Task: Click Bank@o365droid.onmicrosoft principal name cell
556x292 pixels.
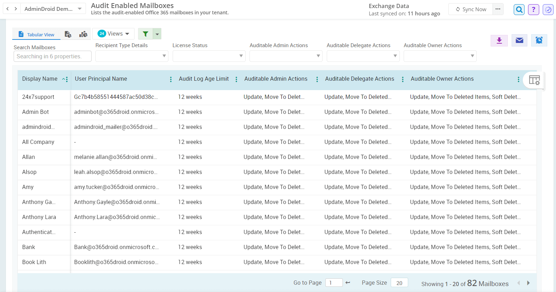Action: [x=116, y=247]
